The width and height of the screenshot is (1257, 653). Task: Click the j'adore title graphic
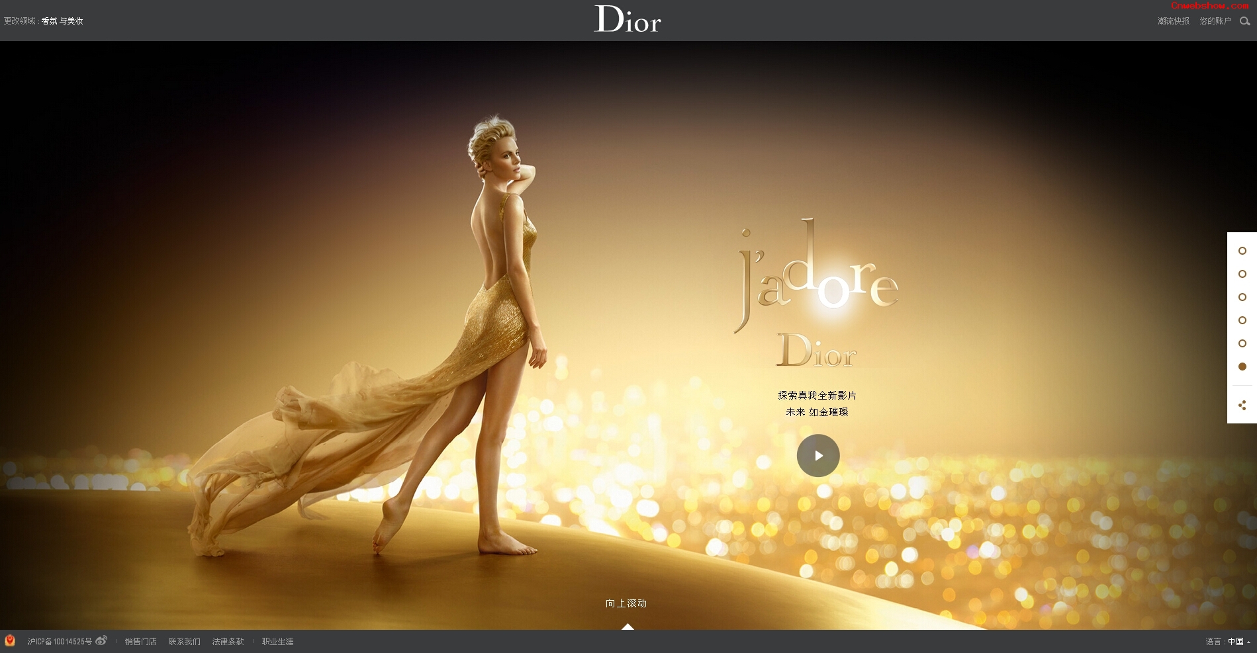[817, 277]
